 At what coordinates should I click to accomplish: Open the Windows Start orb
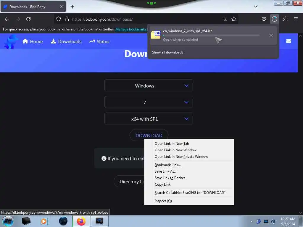coord(8,221)
